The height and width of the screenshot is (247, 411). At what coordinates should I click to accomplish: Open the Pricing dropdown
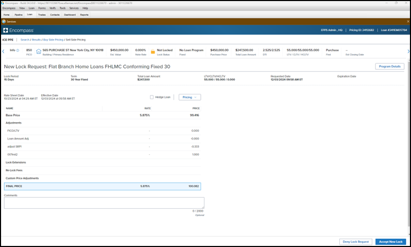[190, 98]
